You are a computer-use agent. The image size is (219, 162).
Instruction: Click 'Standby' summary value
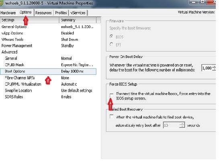pyautogui.click(x=68, y=46)
